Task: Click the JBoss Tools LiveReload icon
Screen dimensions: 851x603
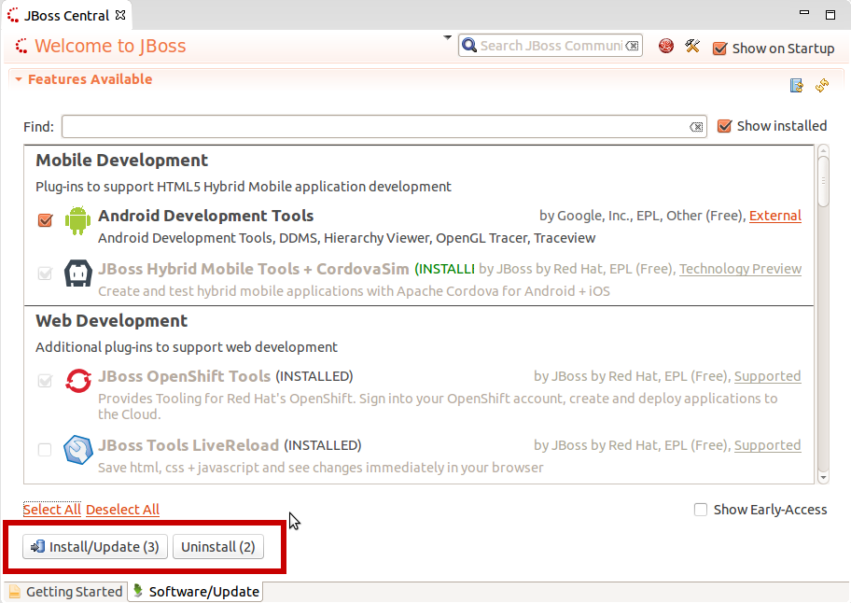Action: (77, 450)
